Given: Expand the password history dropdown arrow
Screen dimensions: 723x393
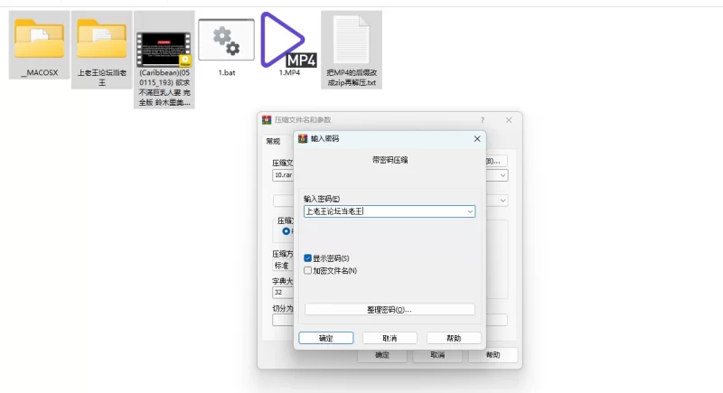Looking at the screenshot, I should (470, 211).
